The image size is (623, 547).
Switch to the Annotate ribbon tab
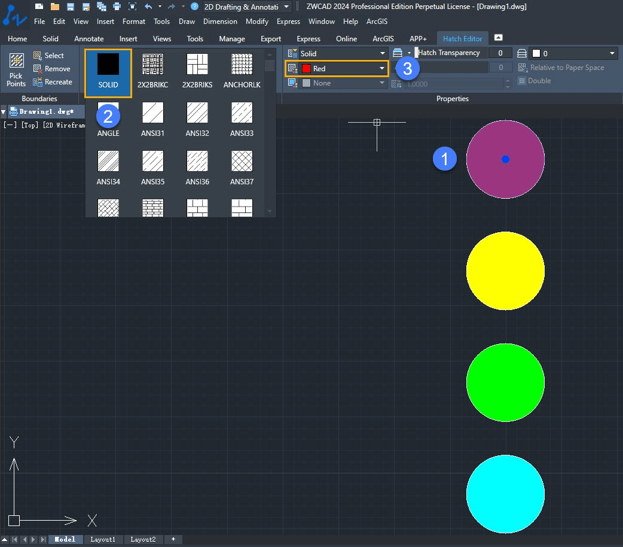(x=89, y=38)
